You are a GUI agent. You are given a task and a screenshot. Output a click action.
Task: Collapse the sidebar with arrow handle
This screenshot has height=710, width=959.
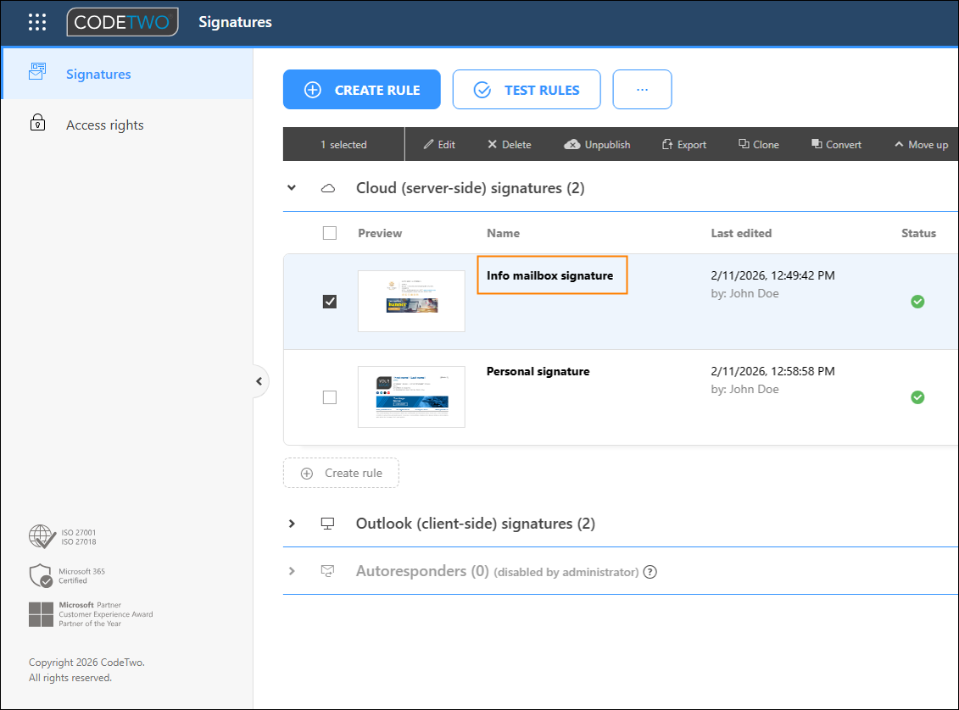pyautogui.click(x=259, y=381)
